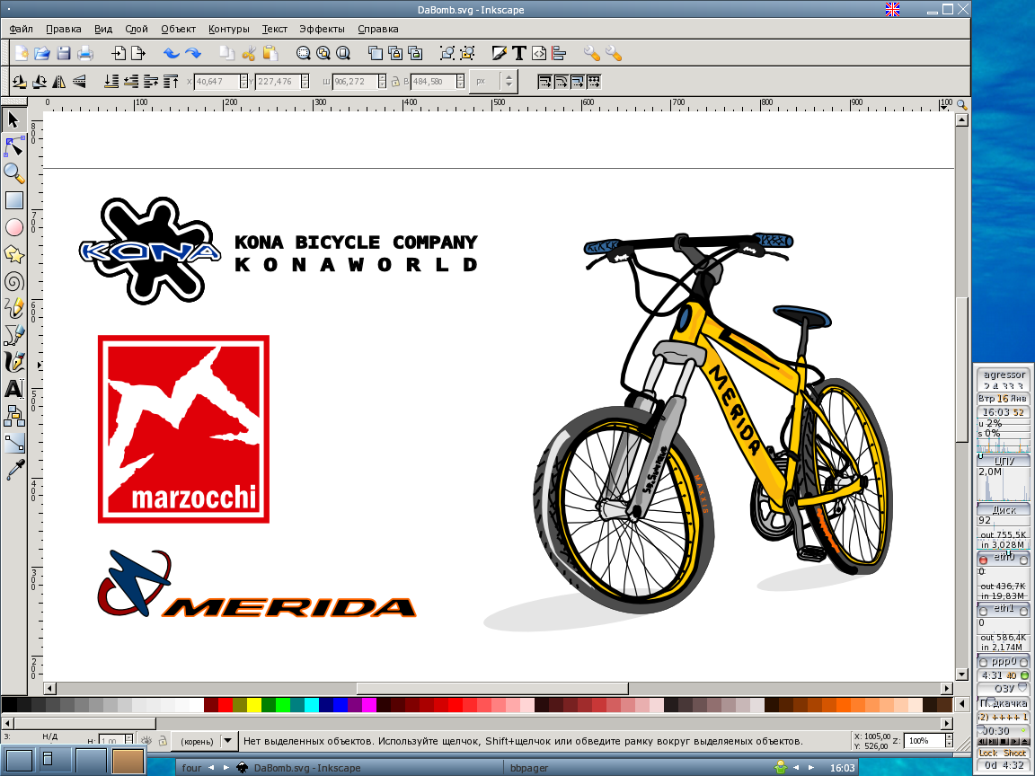Click the zoom 100% input field
Screen dimensions: 1035x776
924,741
